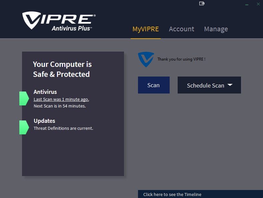Click the VIPRE Antivirus Plus logo
This screenshot has height=198, width=263.
tap(59, 21)
